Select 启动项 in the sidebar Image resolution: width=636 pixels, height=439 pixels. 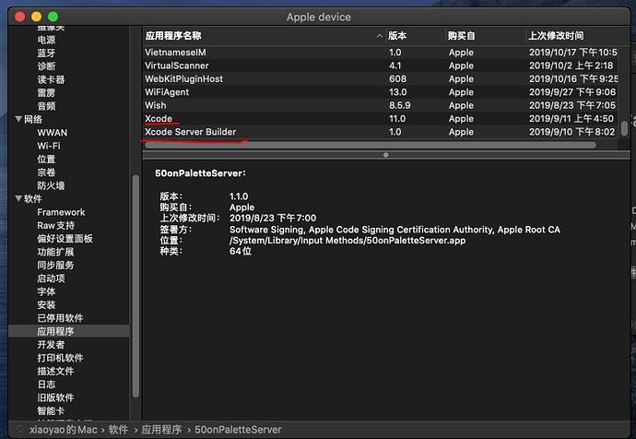coord(51,279)
